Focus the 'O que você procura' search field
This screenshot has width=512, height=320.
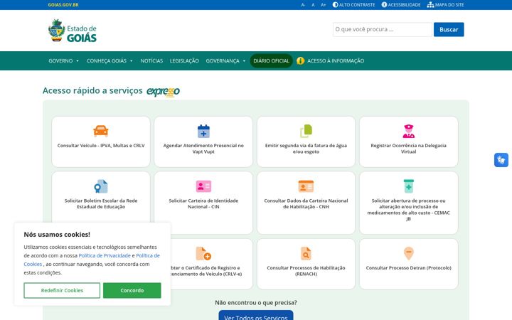coord(383,29)
